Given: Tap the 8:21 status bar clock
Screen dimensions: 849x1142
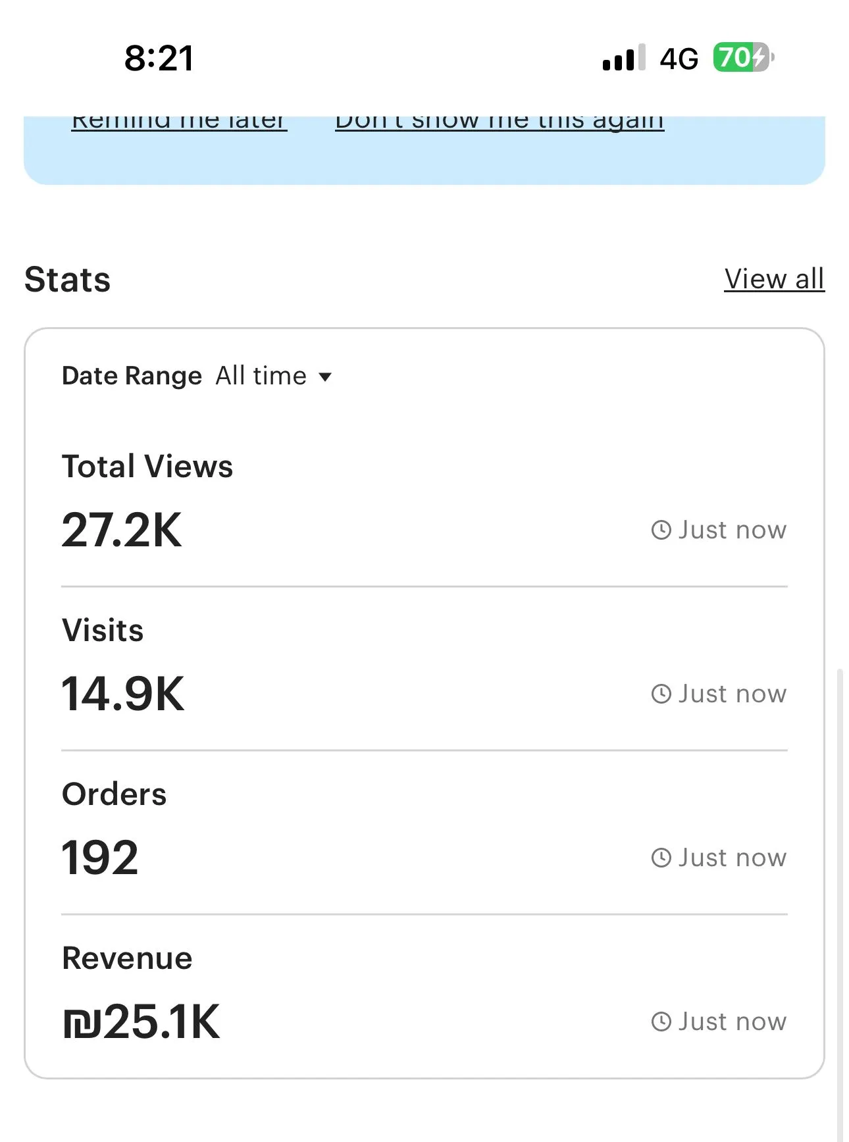Looking at the screenshot, I should coord(159,58).
